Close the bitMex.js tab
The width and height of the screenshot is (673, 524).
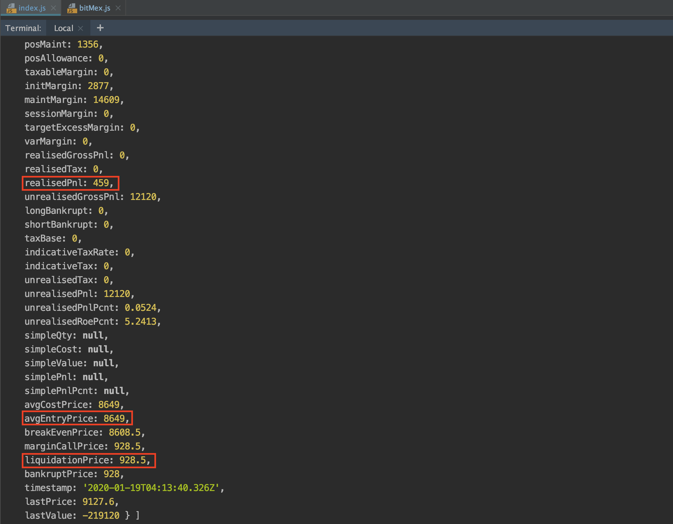[118, 8]
